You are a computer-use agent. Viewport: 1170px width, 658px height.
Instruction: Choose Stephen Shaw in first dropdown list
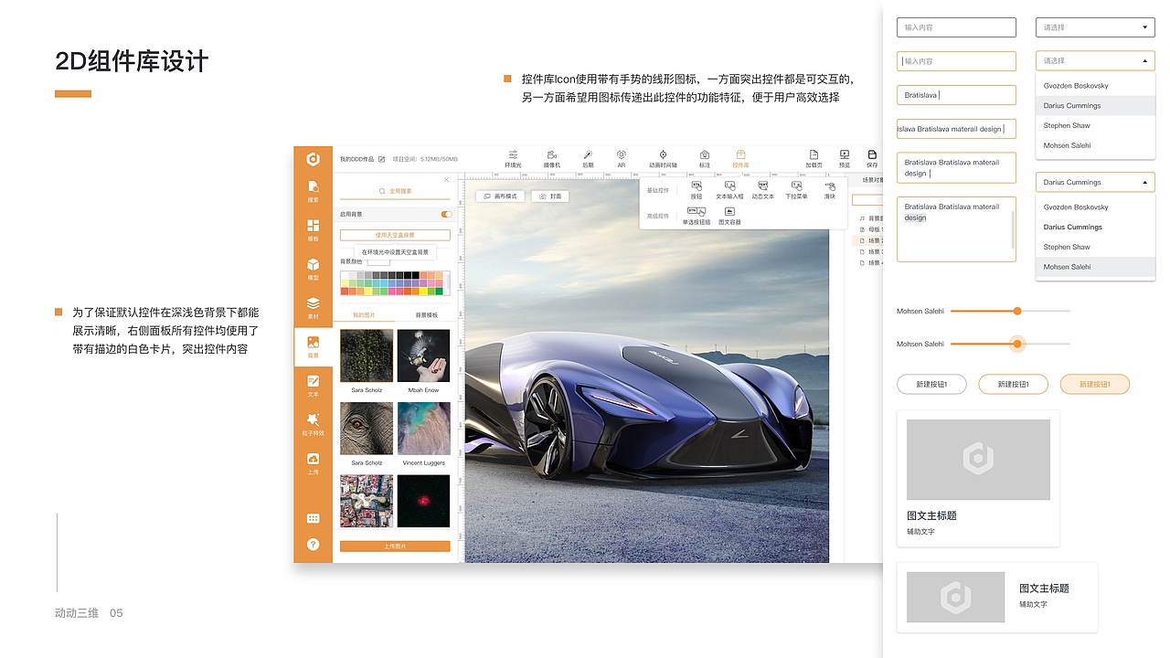(x=1095, y=125)
